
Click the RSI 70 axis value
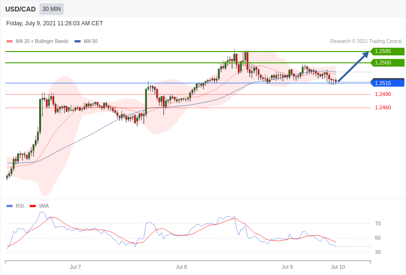click(x=378, y=223)
